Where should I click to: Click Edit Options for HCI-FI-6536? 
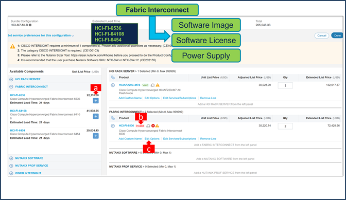click(x=152, y=139)
